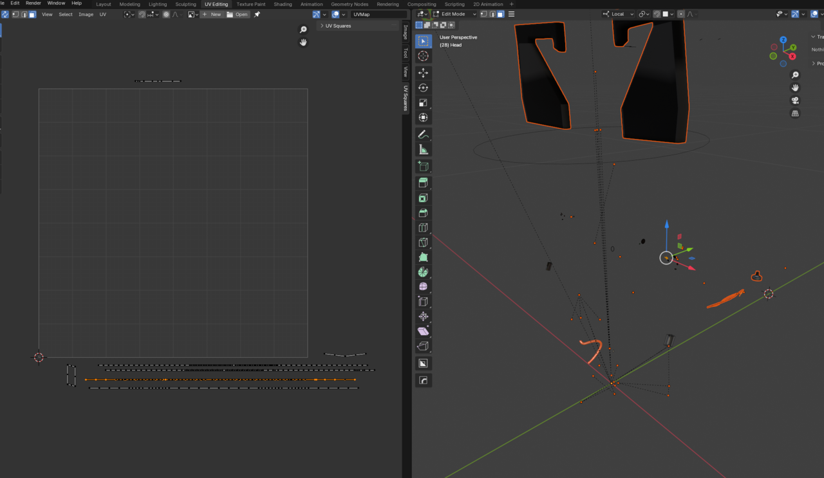Enable face select mode in 3D viewport
Screen dimensions: 824x478
500,14
